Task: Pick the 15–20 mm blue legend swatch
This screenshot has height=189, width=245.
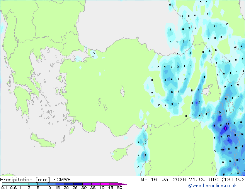Action: coord(60,184)
